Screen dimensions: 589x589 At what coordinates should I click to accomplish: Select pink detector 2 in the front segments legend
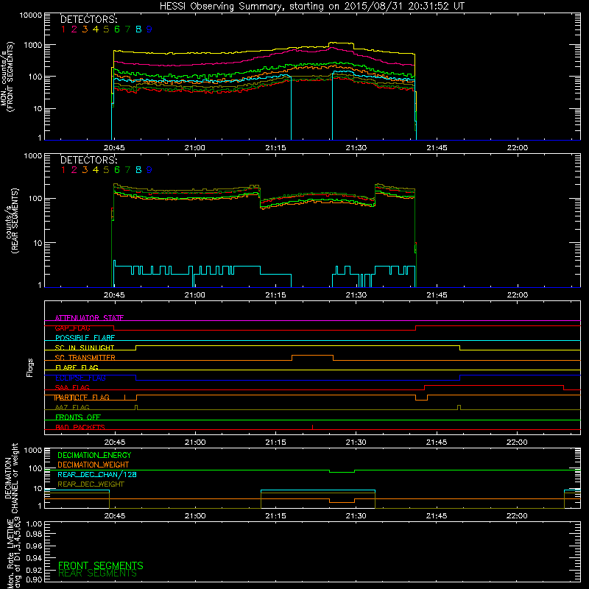(x=74, y=29)
